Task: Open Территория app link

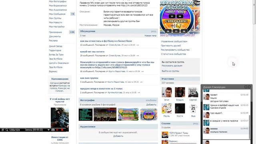Action: 55,50
